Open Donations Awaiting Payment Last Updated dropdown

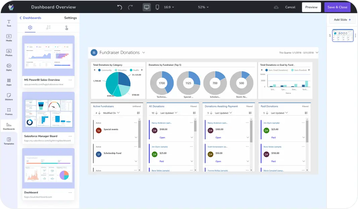click(223, 113)
